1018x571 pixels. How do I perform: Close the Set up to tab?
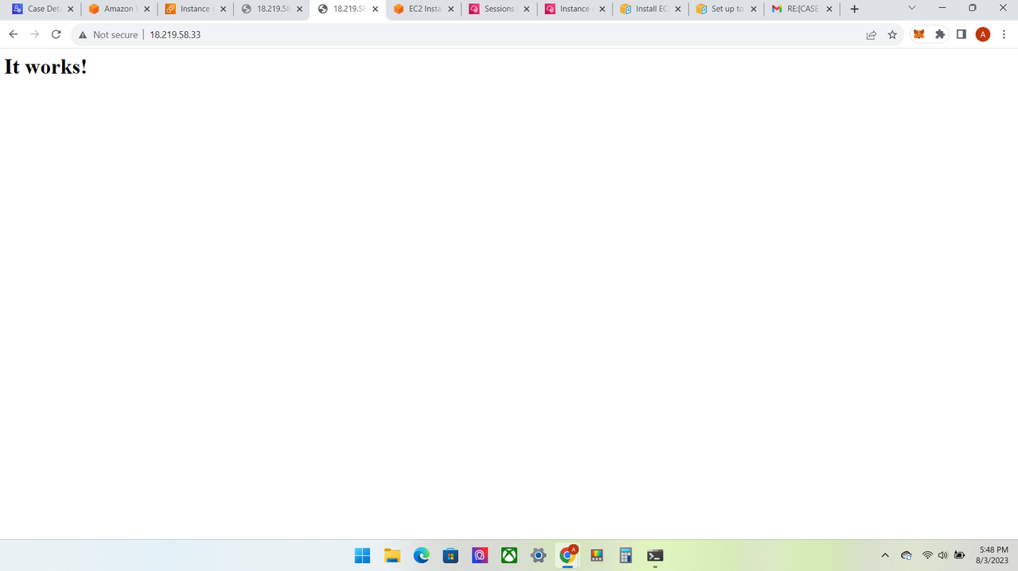[x=753, y=10]
